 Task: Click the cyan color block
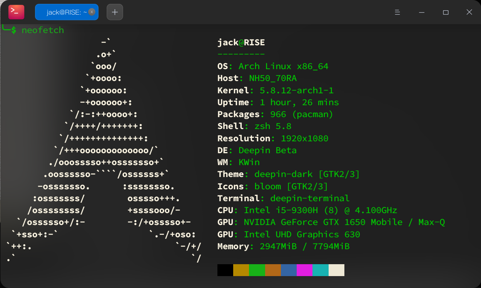[x=320, y=270]
